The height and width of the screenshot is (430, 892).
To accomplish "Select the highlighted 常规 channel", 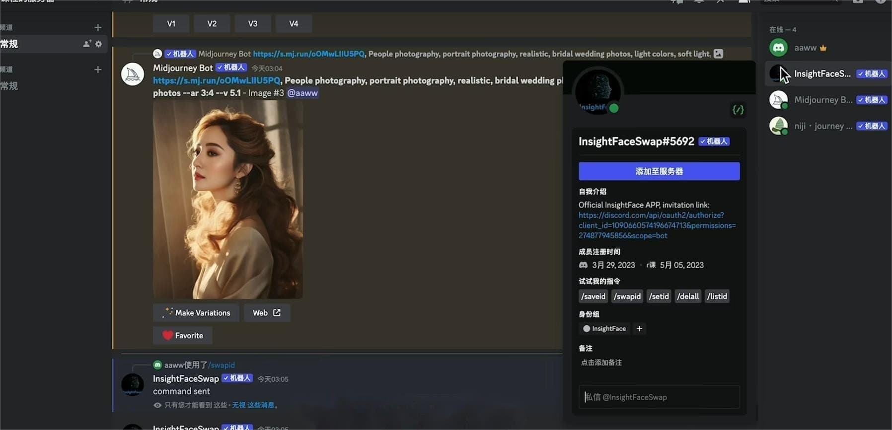I will [x=53, y=44].
